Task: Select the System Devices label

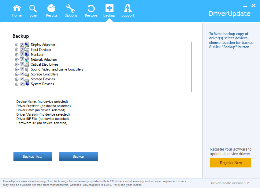Action: 43,84
